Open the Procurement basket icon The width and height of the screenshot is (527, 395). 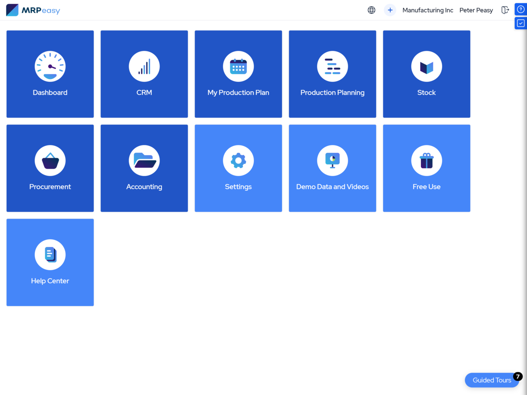click(50, 161)
